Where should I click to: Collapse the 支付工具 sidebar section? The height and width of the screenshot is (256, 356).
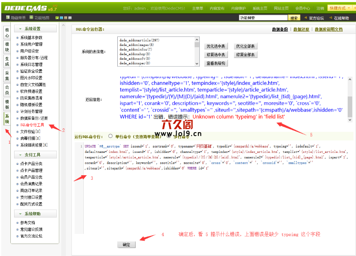[35, 155]
